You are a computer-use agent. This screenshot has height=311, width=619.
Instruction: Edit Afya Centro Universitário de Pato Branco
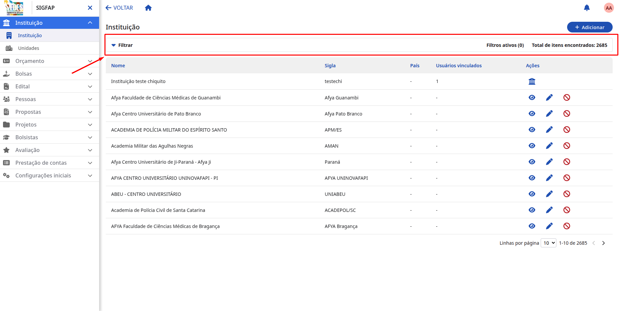[549, 113]
